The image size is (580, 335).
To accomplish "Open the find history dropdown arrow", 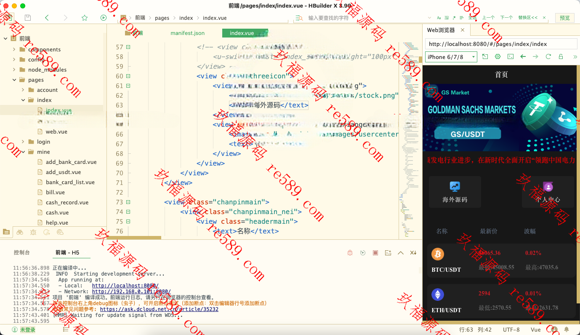I will (429, 18).
